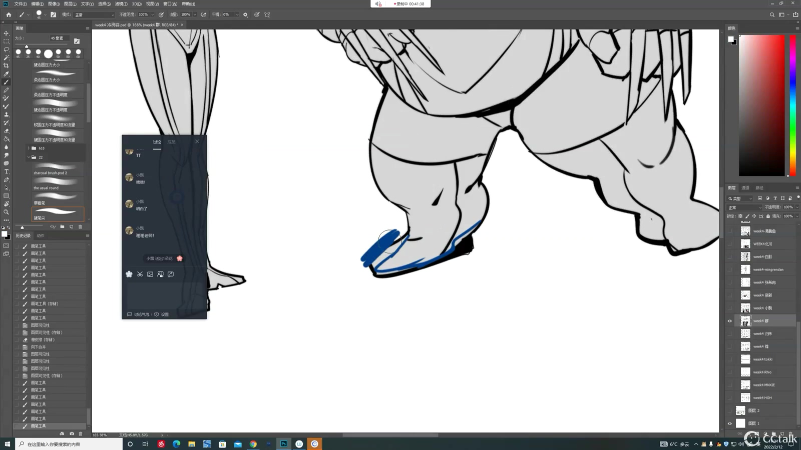The width and height of the screenshot is (801, 450).
Task: Select the usual round brush preset
Action: point(58,184)
